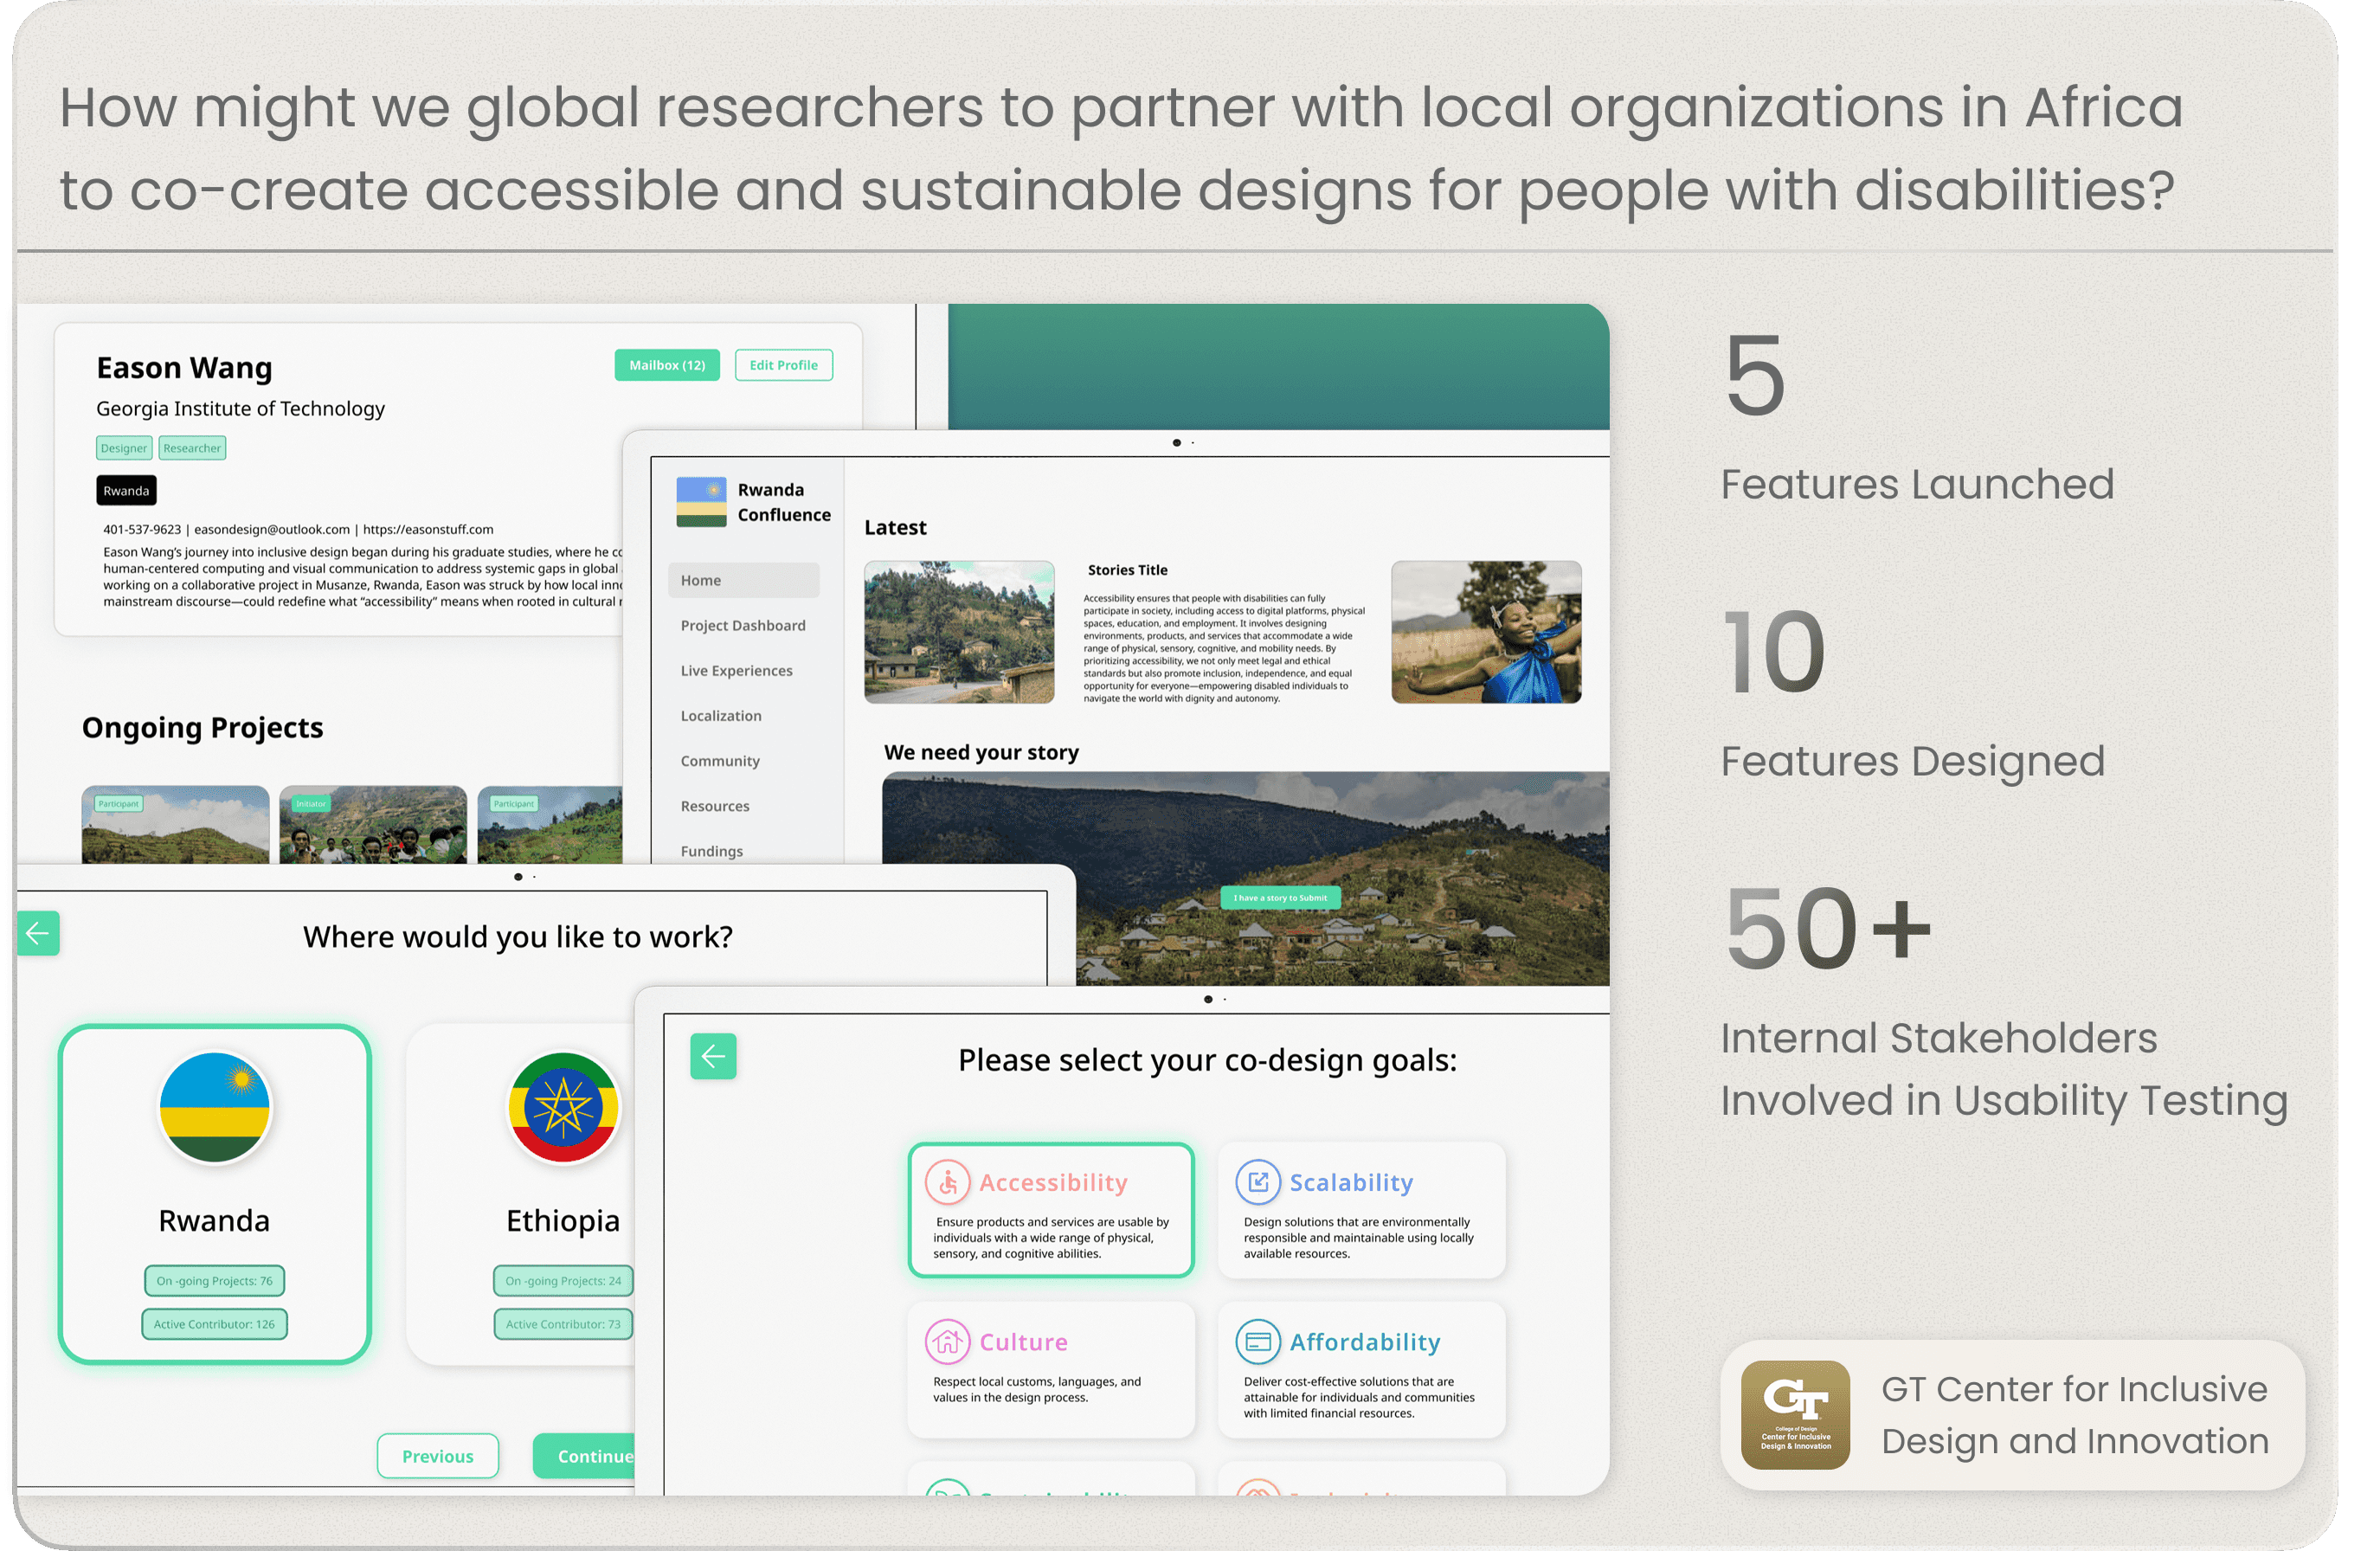The image size is (2380, 1551).
Task: Click Rwanda's 'On-going Projects: 76' badge
Action: pos(215,1281)
